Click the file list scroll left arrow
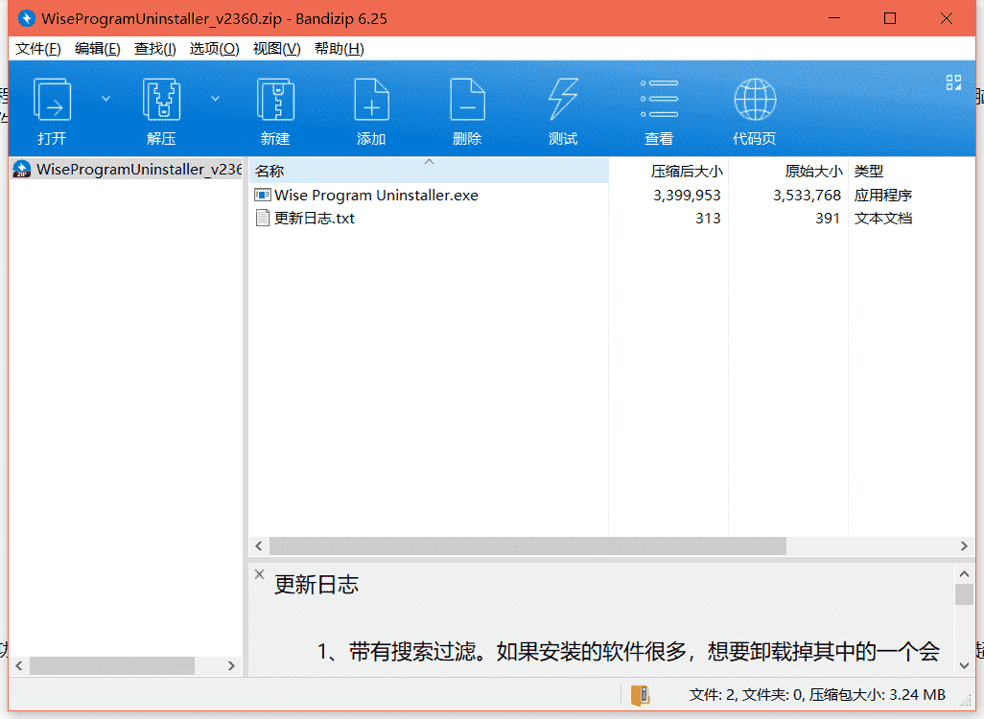984x719 pixels. pyautogui.click(x=259, y=545)
